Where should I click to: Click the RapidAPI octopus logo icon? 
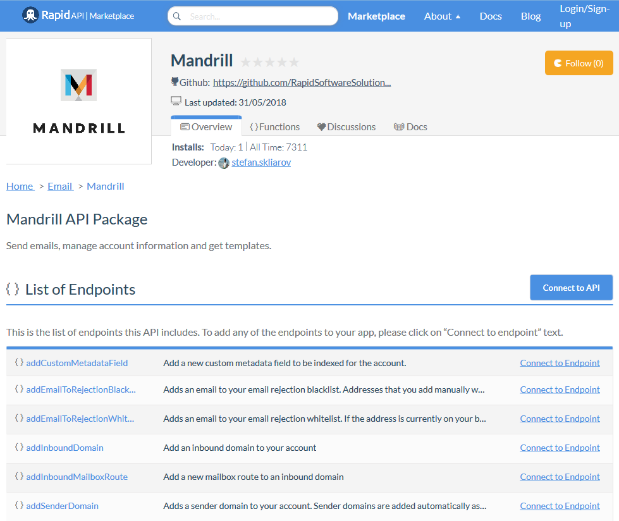click(30, 15)
